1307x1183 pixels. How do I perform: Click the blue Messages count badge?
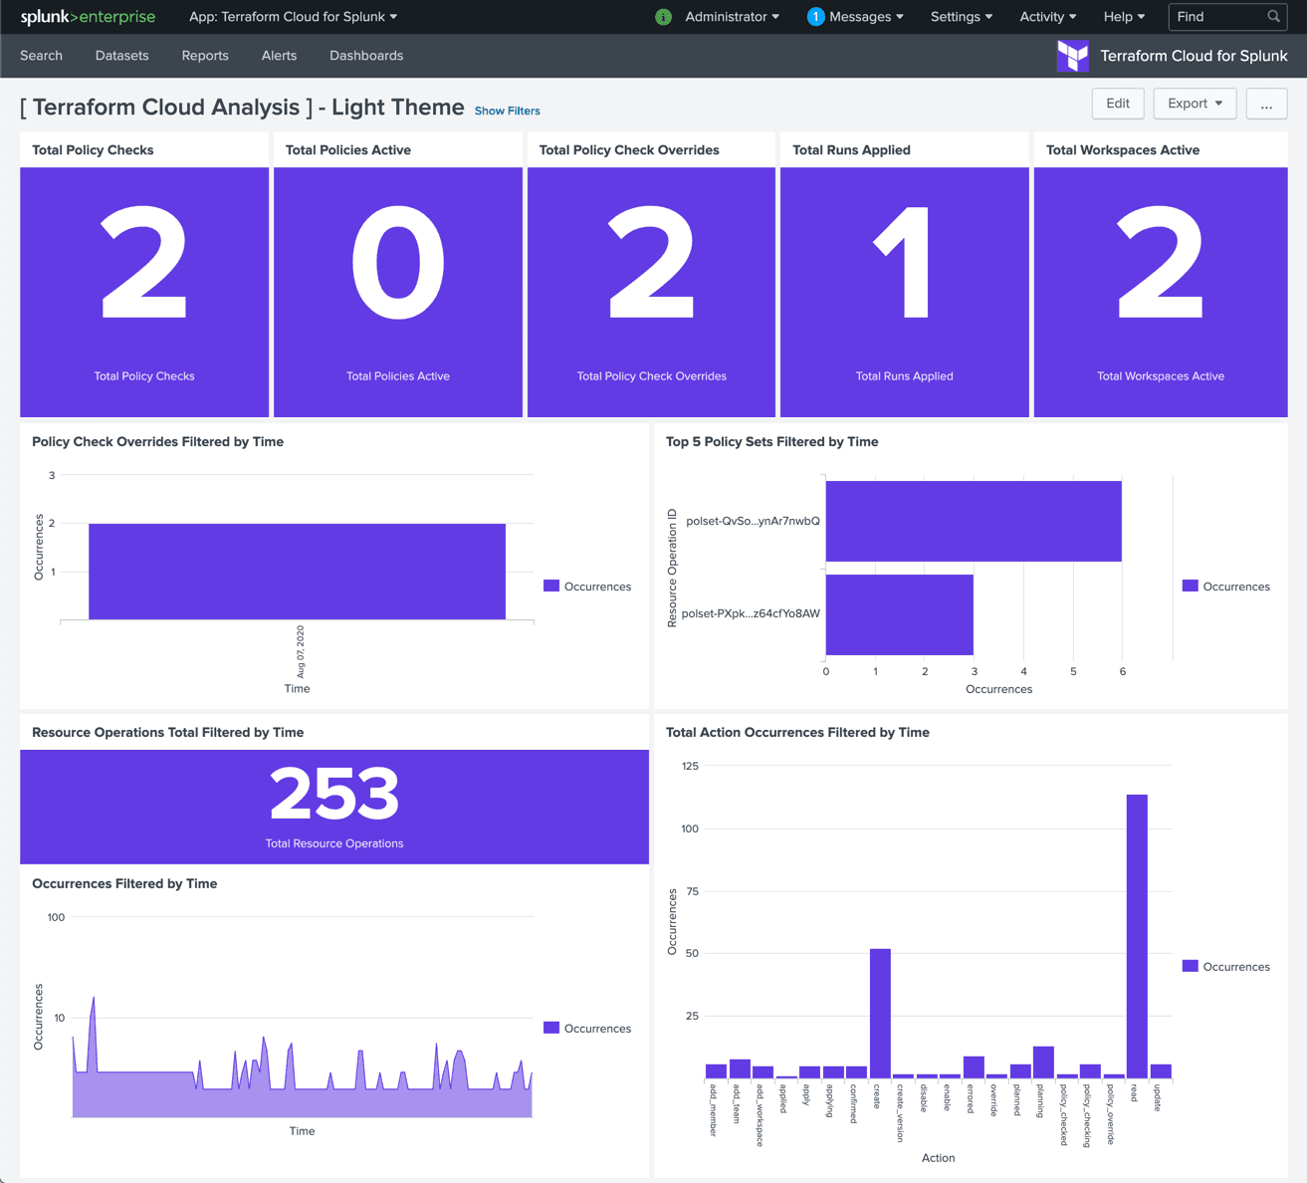tap(815, 17)
